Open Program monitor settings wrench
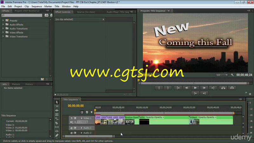Viewport: 254px width, 143px height. pyautogui.click(x=232, y=75)
